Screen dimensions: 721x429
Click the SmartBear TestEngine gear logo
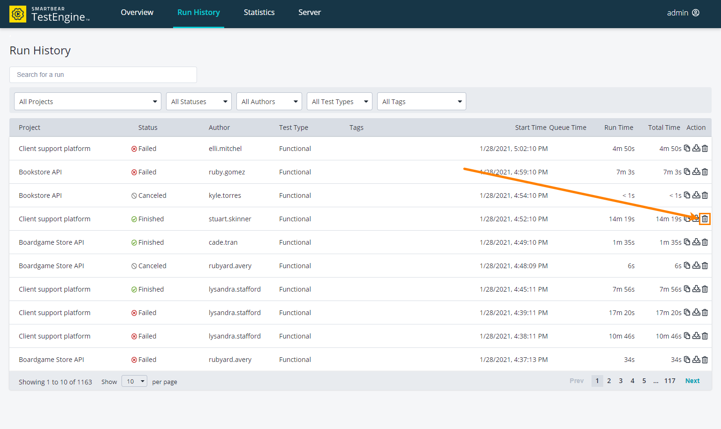pyautogui.click(x=17, y=13)
